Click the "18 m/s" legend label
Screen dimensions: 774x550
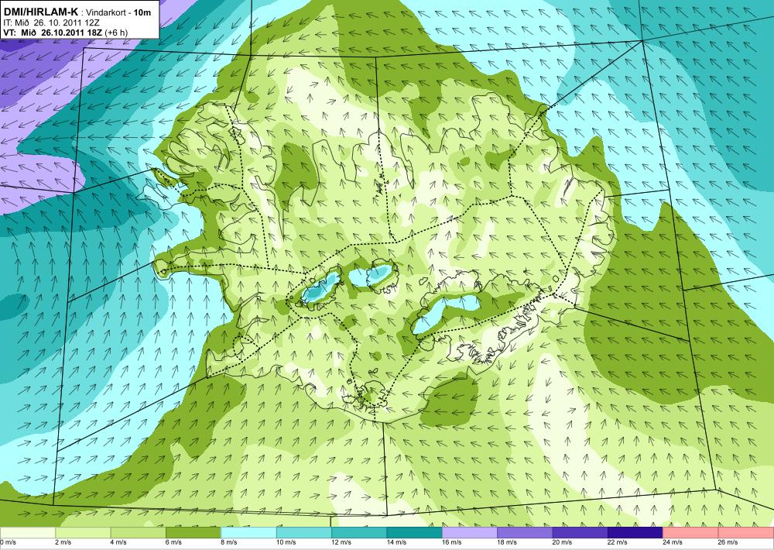pyautogui.click(x=507, y=542)
